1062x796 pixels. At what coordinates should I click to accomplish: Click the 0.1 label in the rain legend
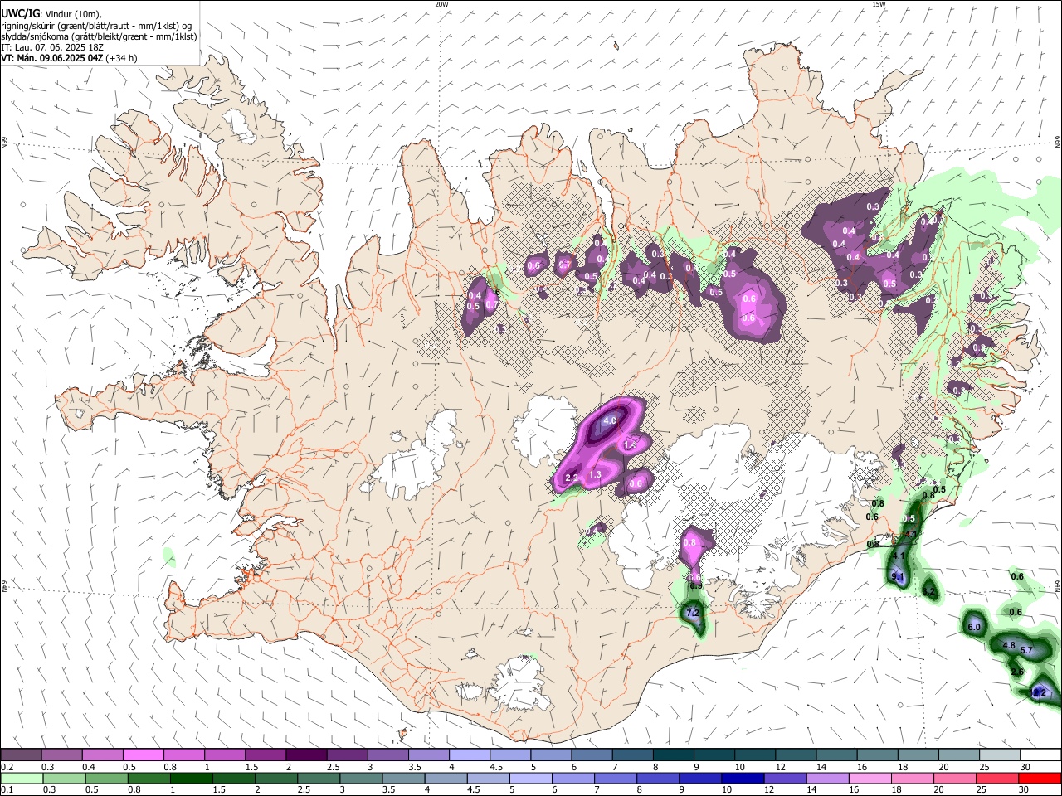[x=7, y=790]
